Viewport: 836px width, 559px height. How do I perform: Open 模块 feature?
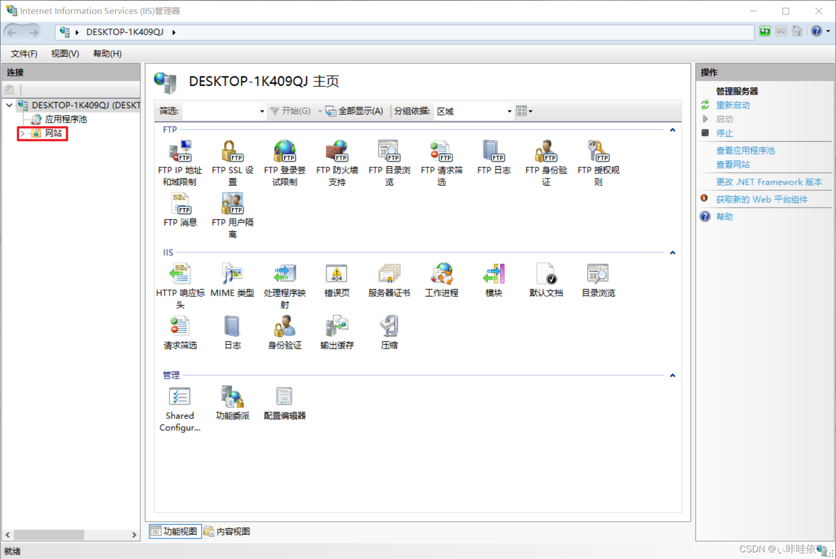click(494, 280)
